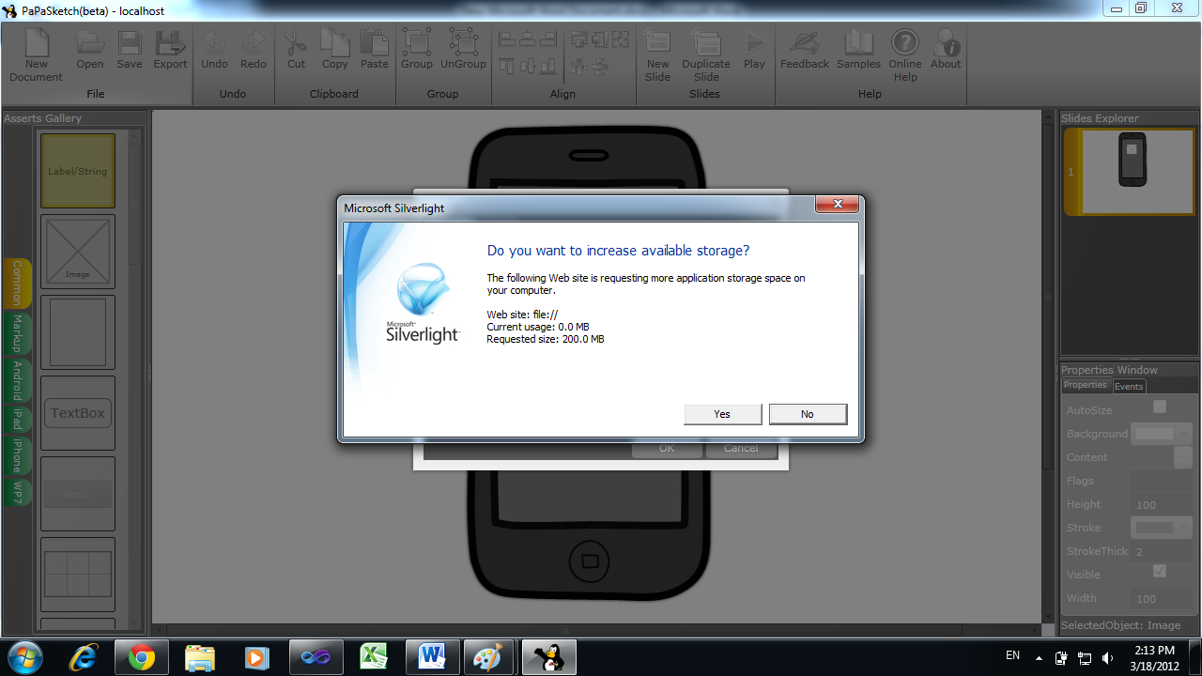Open the Background color dropdown
1202x676 pixels.
point(1163,434)
